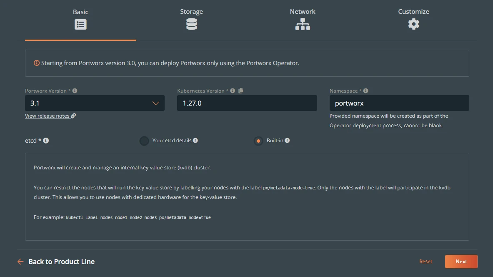Image resolution: width=493 pixels, height=277 pixels.
Task: Click info icon next to Namespace label
Action: click(x=365, y=91)
